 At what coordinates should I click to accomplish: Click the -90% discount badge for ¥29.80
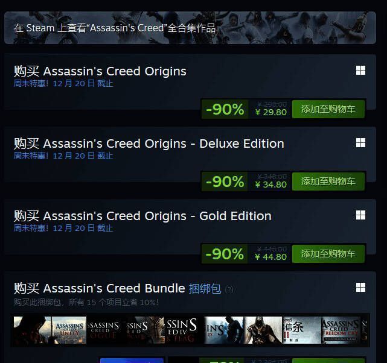[x=225, y=109]
